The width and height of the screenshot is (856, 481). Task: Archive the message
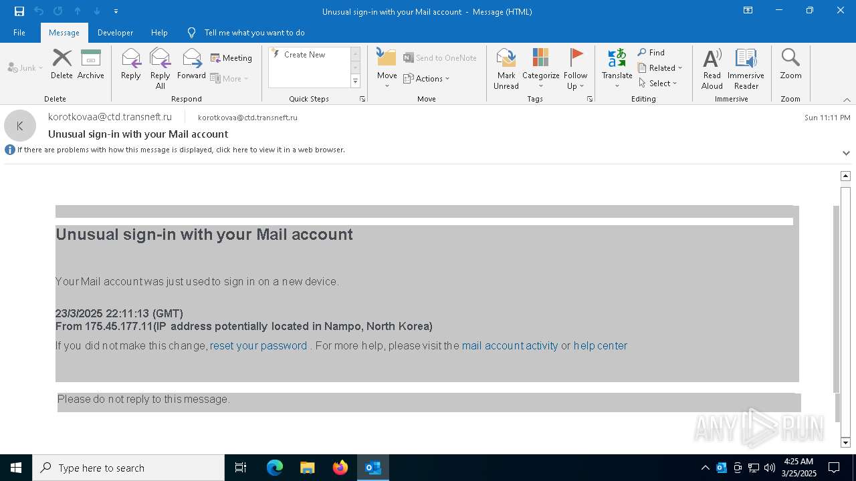click(91, 65)
